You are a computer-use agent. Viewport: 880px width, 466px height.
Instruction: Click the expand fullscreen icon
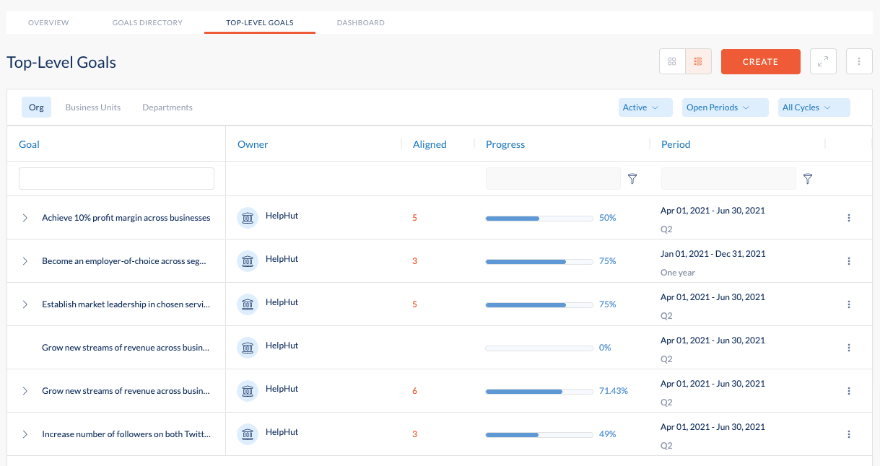click(823, 61)
